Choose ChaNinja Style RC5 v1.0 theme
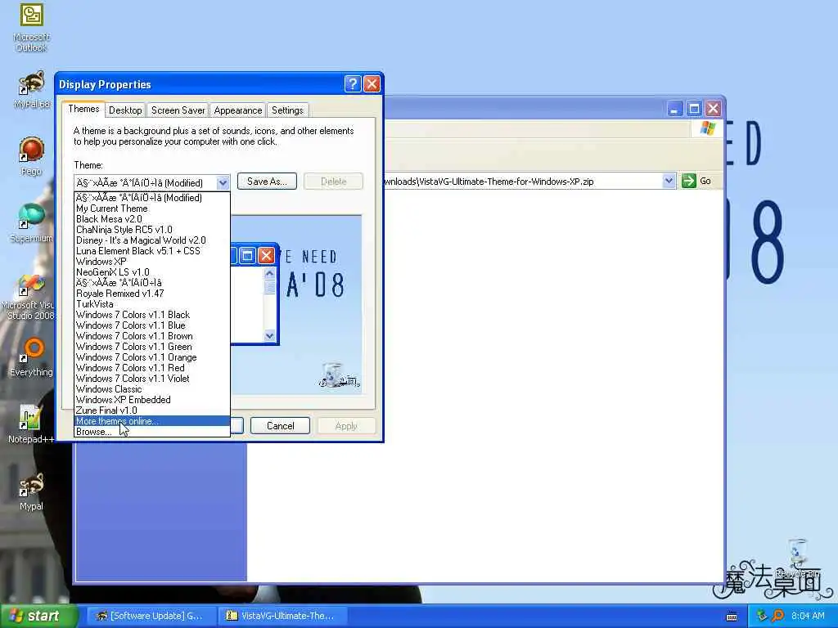This screenshot has height=628, width=838. (x=151, y=230)
